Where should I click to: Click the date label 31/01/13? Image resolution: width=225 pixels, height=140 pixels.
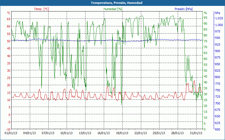coord(196,133)
